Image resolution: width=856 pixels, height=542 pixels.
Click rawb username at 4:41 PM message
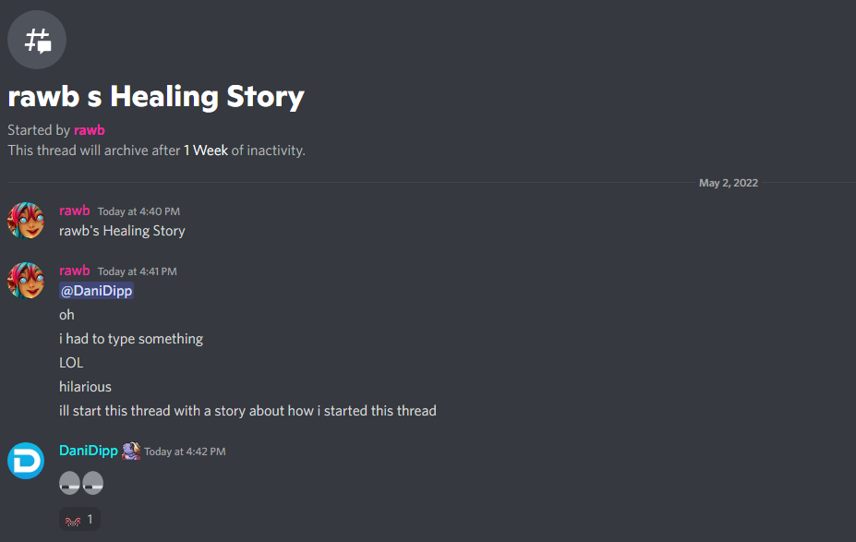click(x=74, y=271)
